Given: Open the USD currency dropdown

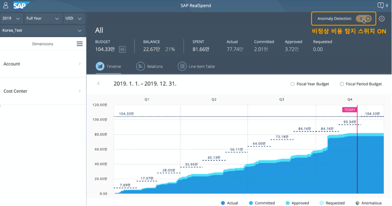Looking at the screenshot, I should point(74,18).
